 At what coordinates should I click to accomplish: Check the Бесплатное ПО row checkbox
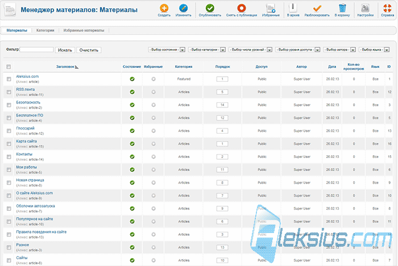[9, 118]
